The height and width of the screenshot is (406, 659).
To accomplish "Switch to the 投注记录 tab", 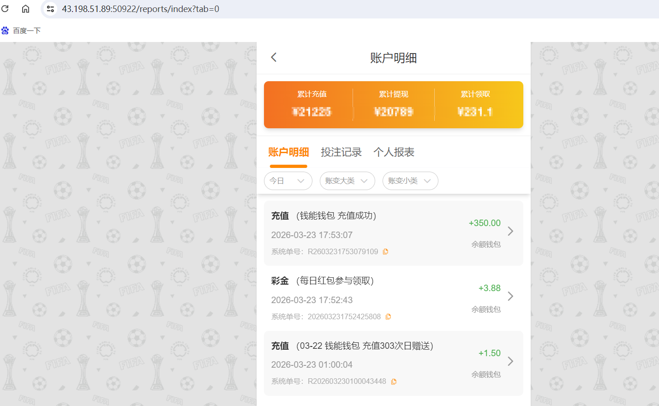I will [341, 152].
